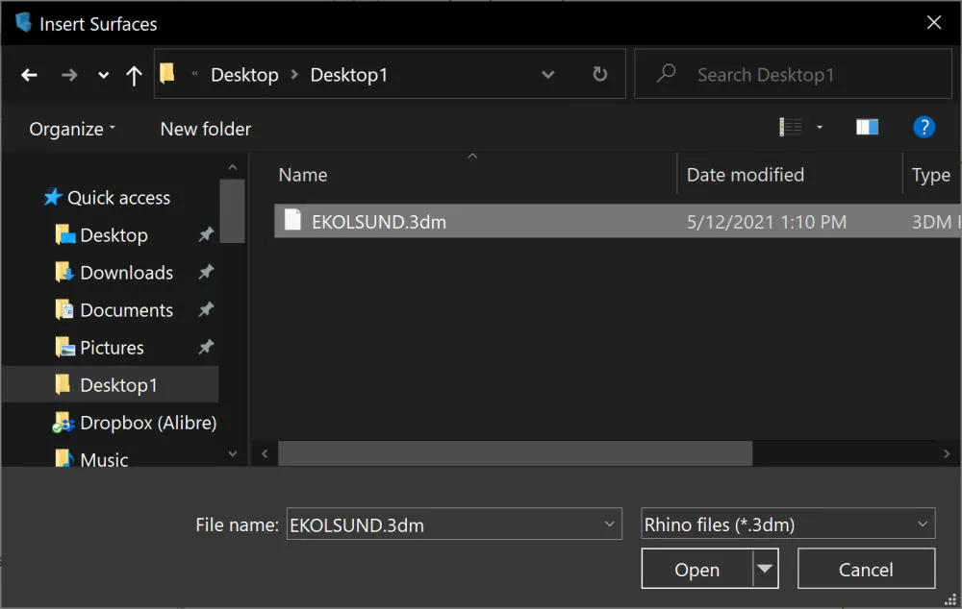Go forward with the right arrow
Image resolution: width=962 pixels, height=609 pixels.
[69, 75]
